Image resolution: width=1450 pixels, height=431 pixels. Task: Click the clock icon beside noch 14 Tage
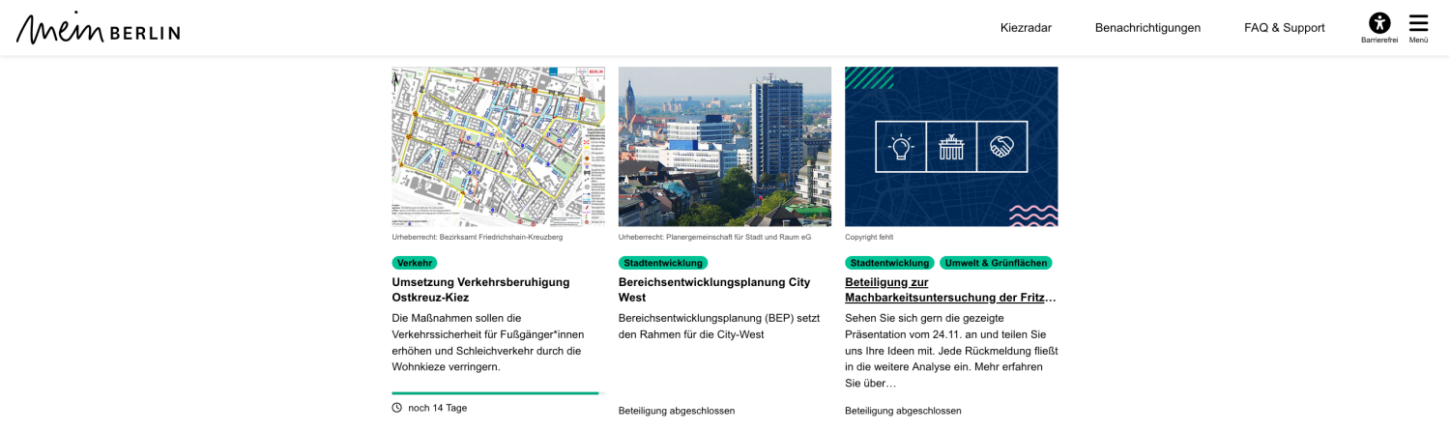(396, 408)
